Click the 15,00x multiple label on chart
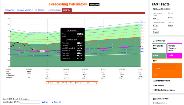 [x=143, y=37]
